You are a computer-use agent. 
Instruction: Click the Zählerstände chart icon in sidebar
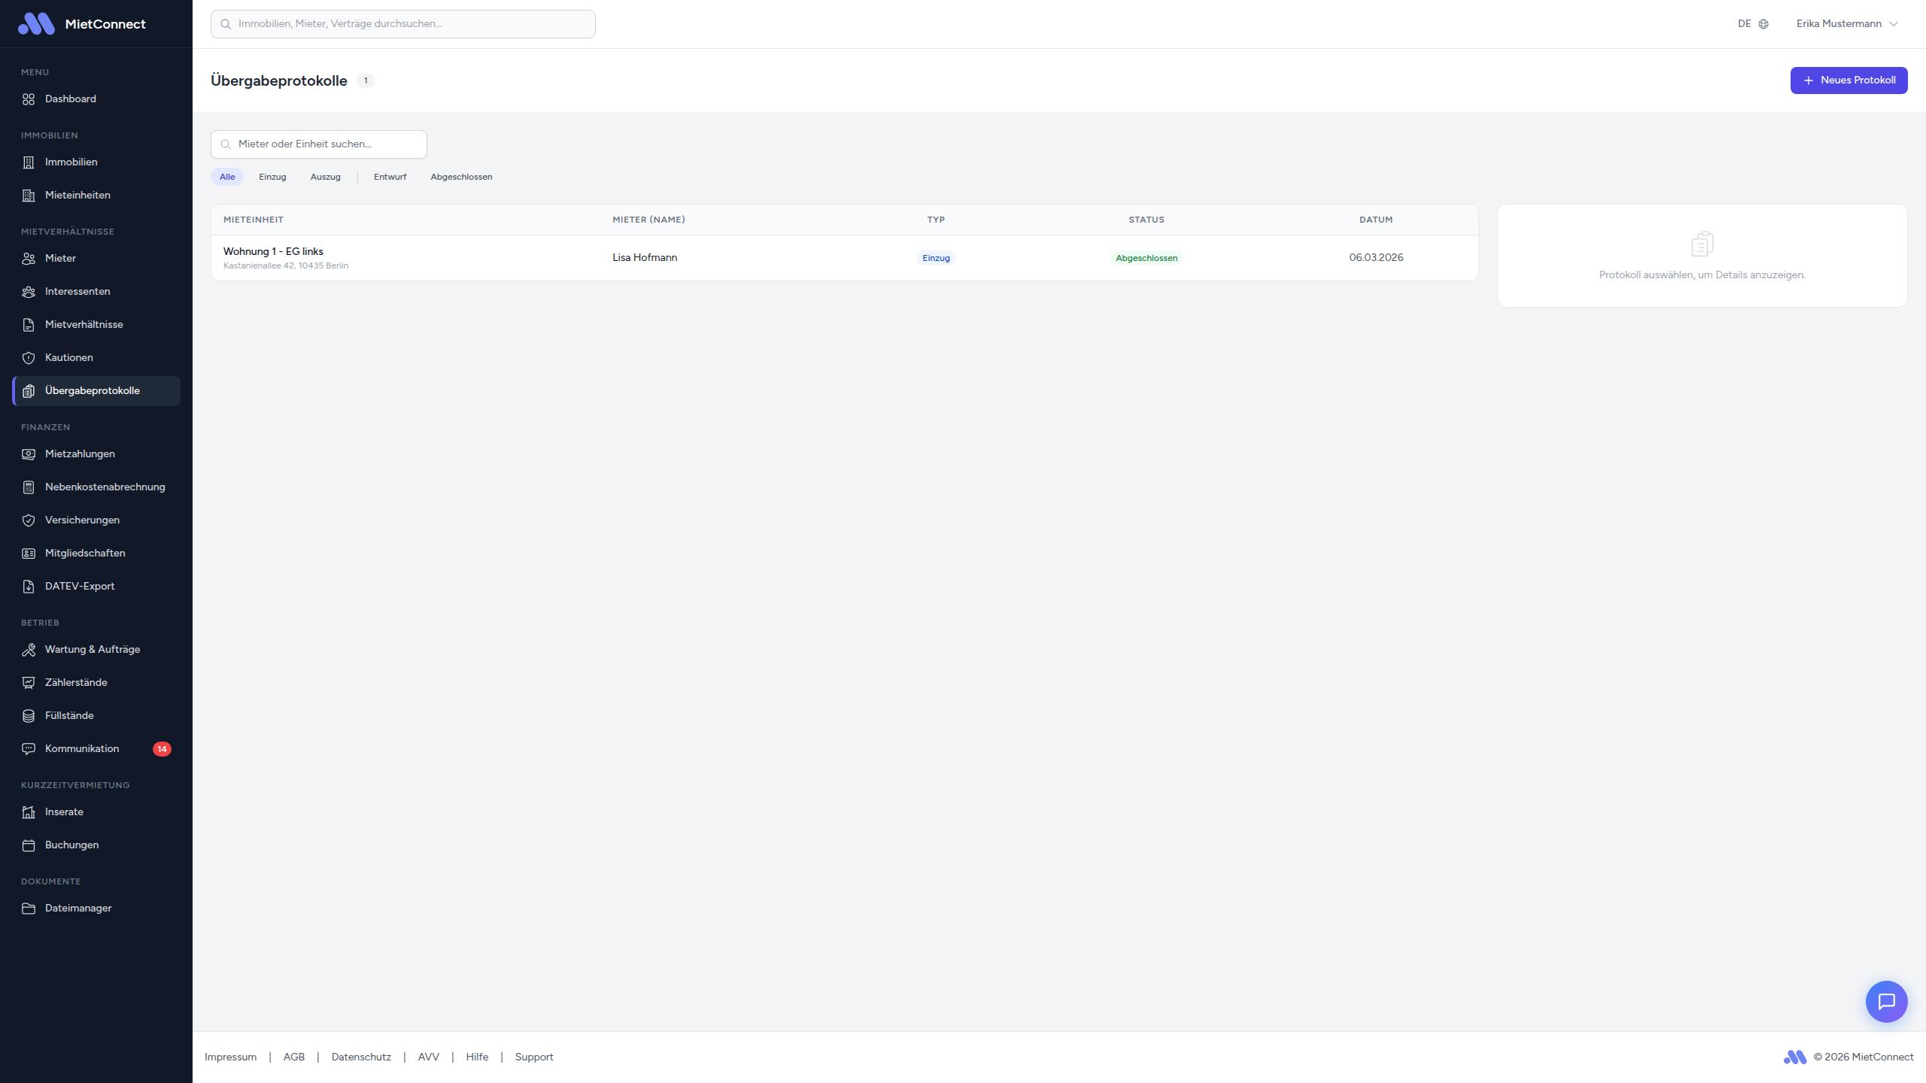[29, 683]
